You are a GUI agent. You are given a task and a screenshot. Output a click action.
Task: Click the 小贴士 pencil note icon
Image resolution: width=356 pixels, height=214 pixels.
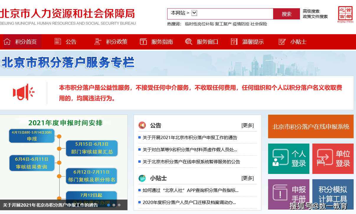282,42
